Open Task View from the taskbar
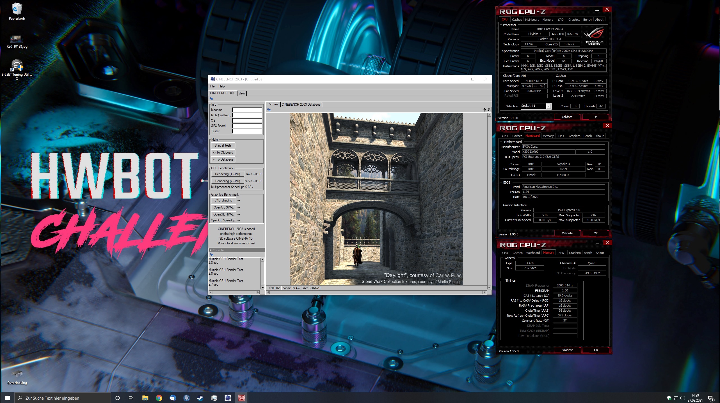Viewport: 720px width, 403px height. pos(131,398)
